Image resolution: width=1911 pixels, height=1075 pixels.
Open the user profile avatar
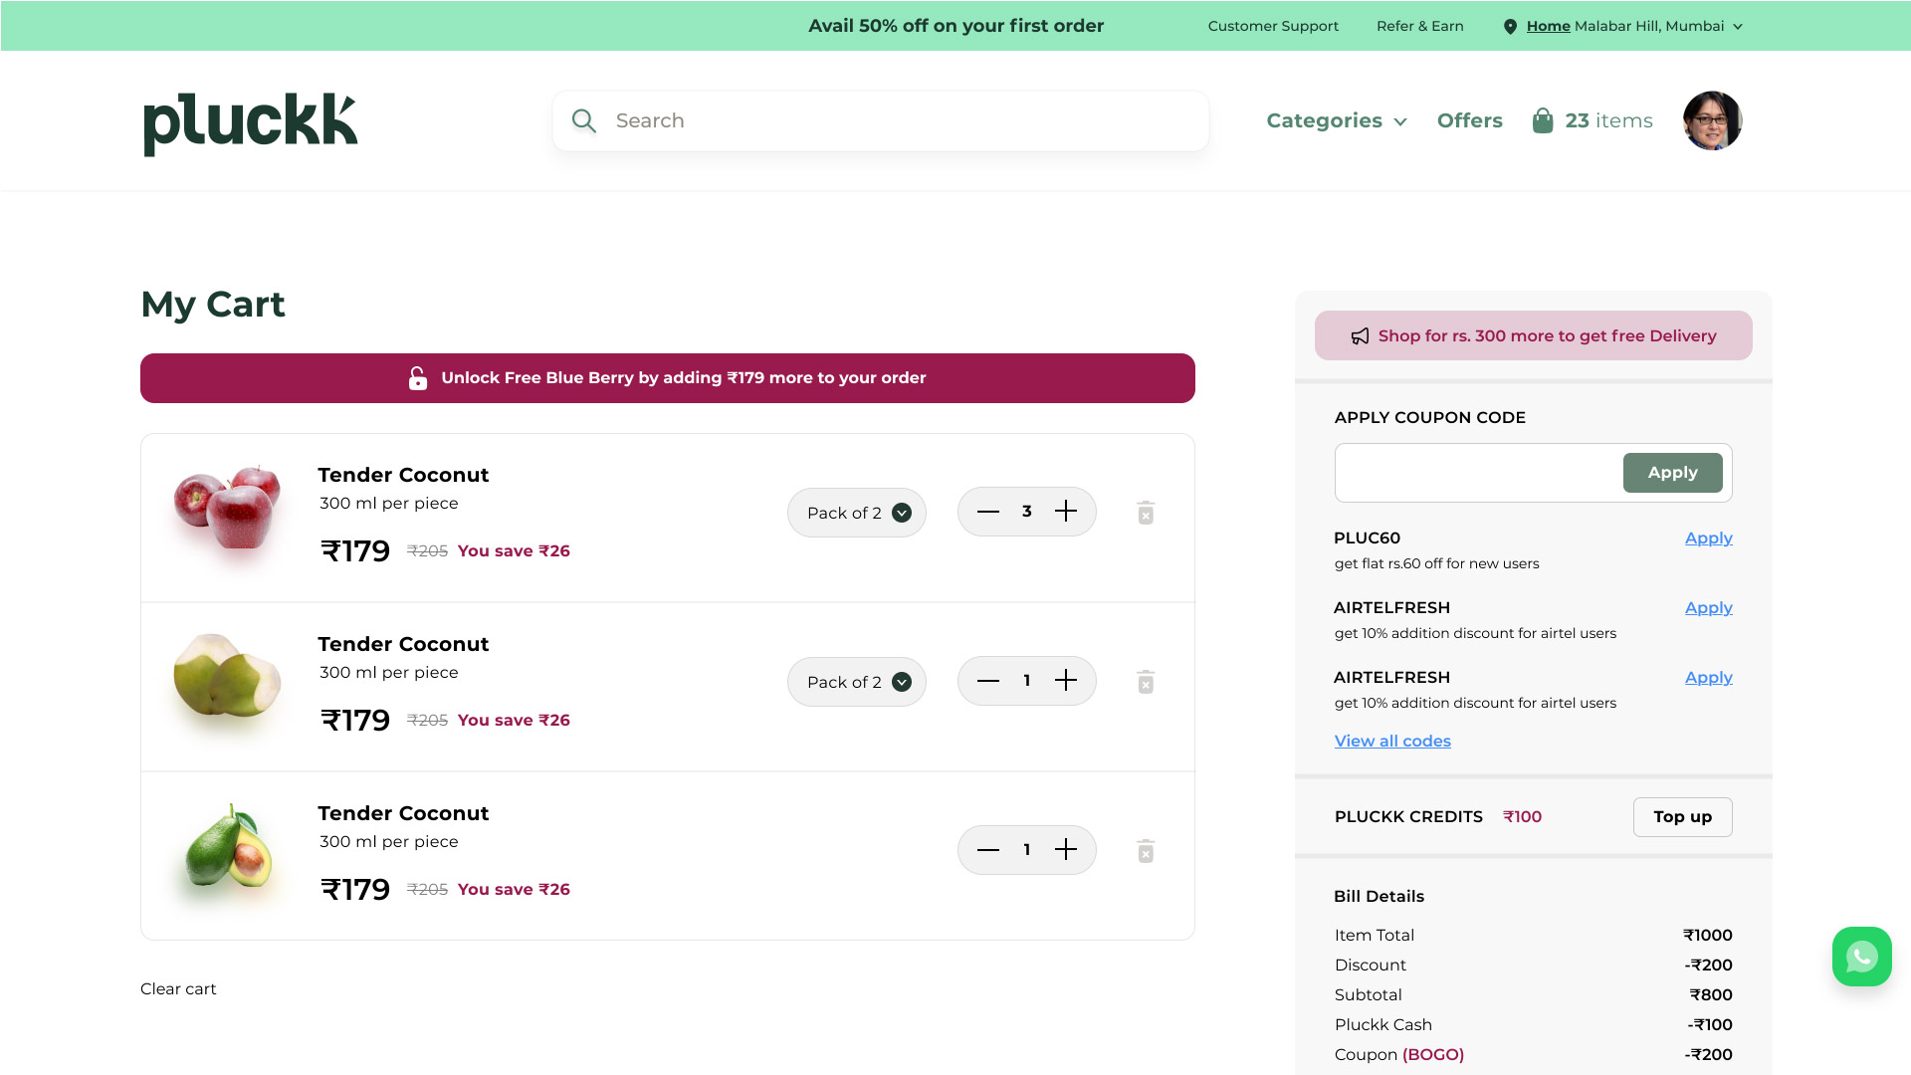coord(1712,120)
